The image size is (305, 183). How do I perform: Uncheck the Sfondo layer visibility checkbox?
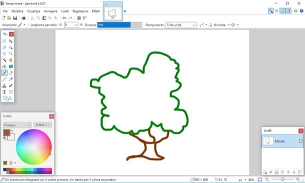[x=300, y=141]
